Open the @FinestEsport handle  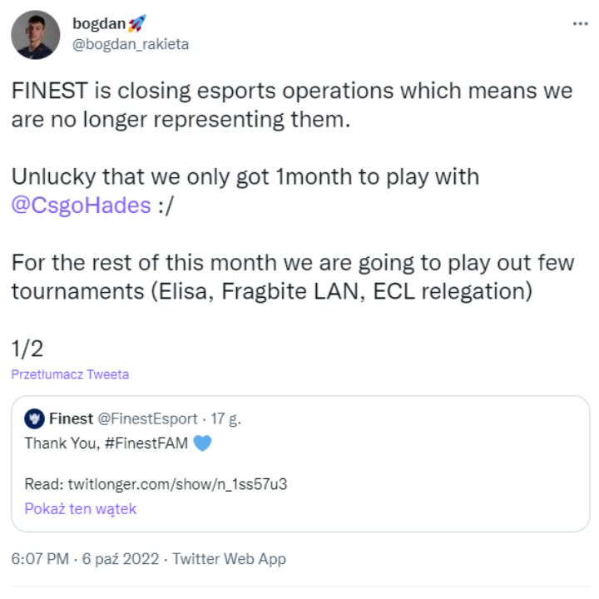point(147,418)
